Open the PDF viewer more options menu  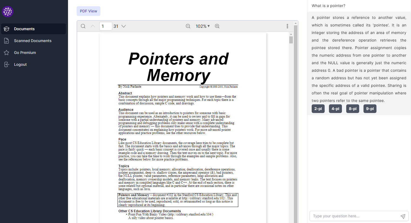(287, 26)
